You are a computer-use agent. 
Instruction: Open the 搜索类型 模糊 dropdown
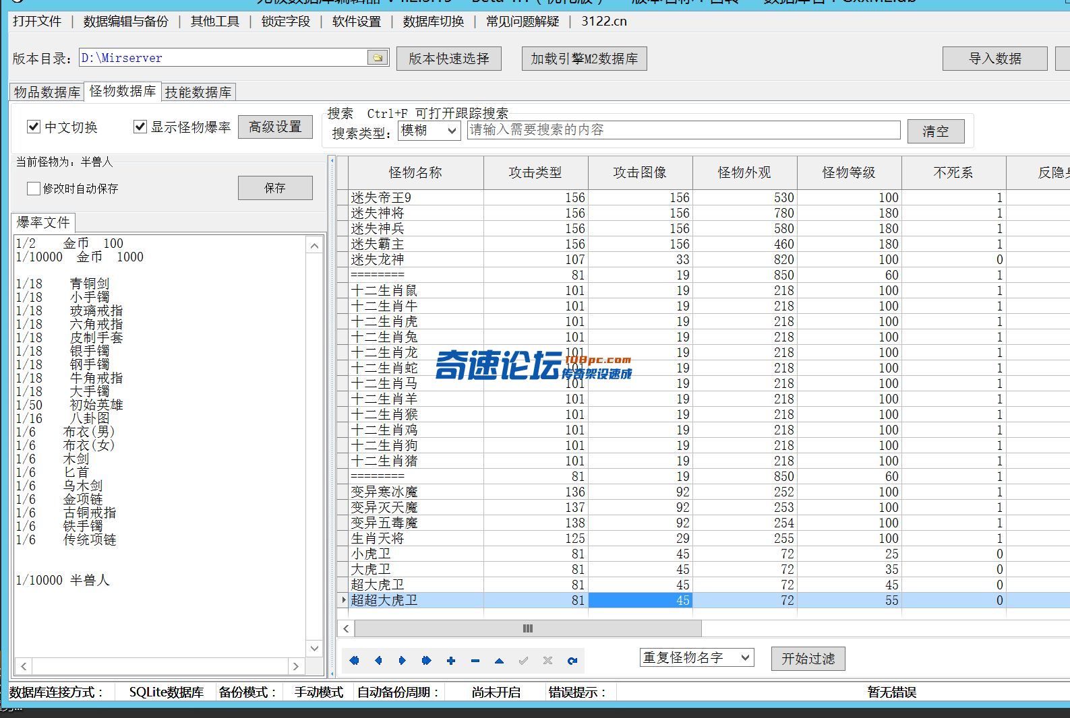429,131
